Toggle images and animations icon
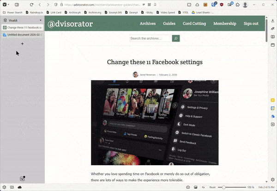Screen dimensions: 277x191 click(x=196, y=187)
